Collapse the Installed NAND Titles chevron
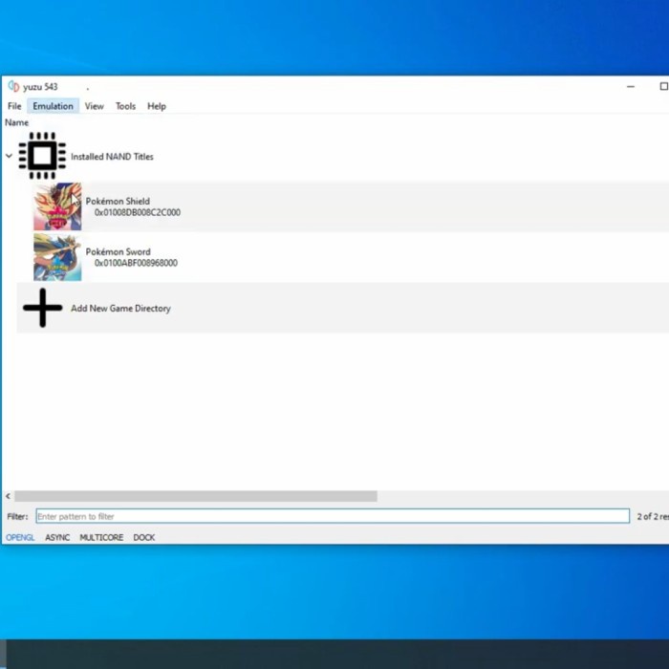 (x=10, y=157)
